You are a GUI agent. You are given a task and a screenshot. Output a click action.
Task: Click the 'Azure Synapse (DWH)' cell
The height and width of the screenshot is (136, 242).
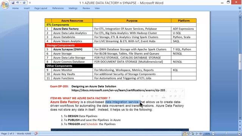coord(72,49)
